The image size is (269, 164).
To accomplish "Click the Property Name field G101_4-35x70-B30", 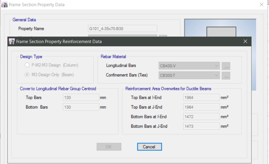I will point(122,29).
